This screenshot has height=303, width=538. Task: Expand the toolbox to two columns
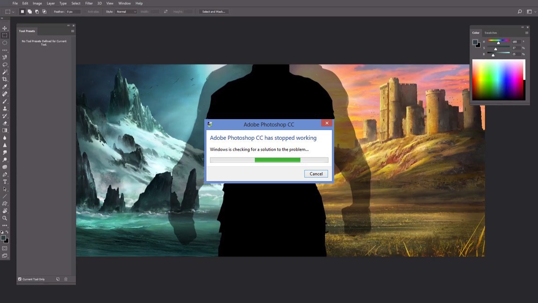tap(2, 18)
